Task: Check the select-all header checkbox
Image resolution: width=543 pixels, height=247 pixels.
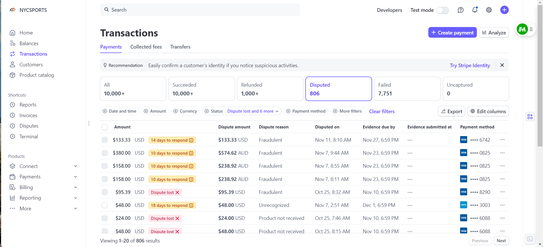Action: pyautogui.click(x=105, y=127)
